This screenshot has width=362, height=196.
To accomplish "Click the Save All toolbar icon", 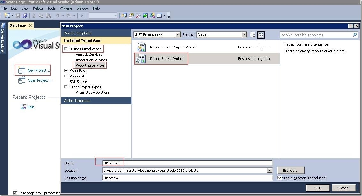I will pos(25,16).
